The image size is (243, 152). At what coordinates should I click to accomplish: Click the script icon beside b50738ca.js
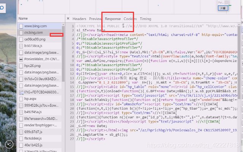[21, 46]
